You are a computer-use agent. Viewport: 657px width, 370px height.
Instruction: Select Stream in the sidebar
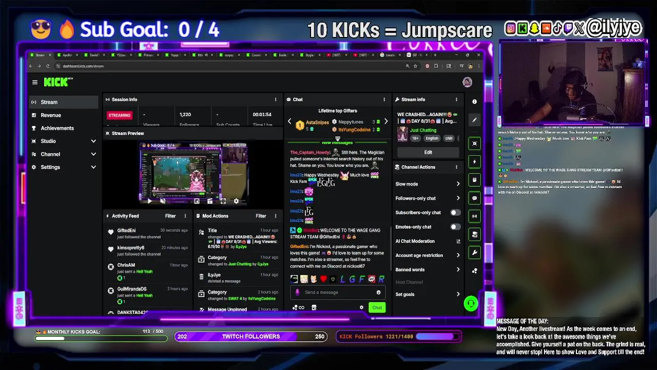63,102
